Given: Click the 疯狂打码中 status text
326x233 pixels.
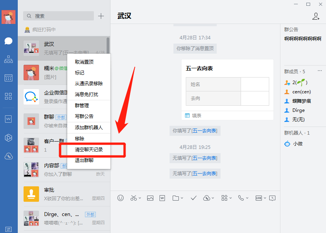Looking at the screenshot, I should (x=44, y=30).
